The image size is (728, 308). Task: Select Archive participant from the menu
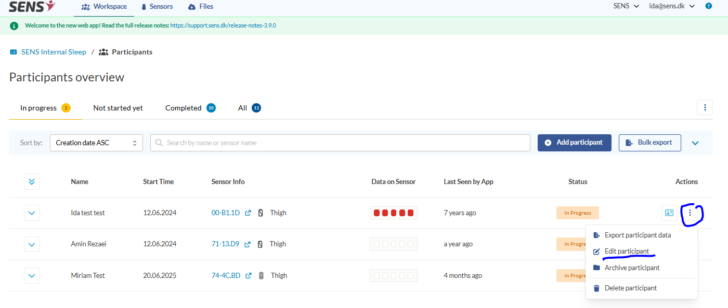632,268
